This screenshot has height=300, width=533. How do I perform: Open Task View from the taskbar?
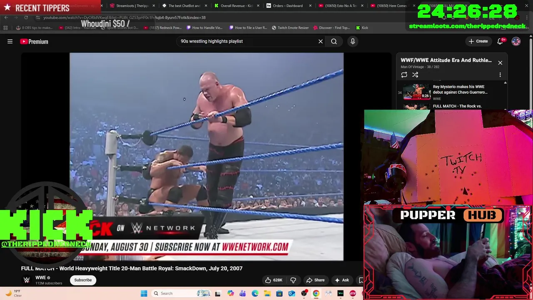coord(217,293)
